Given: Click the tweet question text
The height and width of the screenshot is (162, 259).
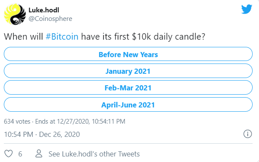Looking at the screenshot, I should click(105, 37).
